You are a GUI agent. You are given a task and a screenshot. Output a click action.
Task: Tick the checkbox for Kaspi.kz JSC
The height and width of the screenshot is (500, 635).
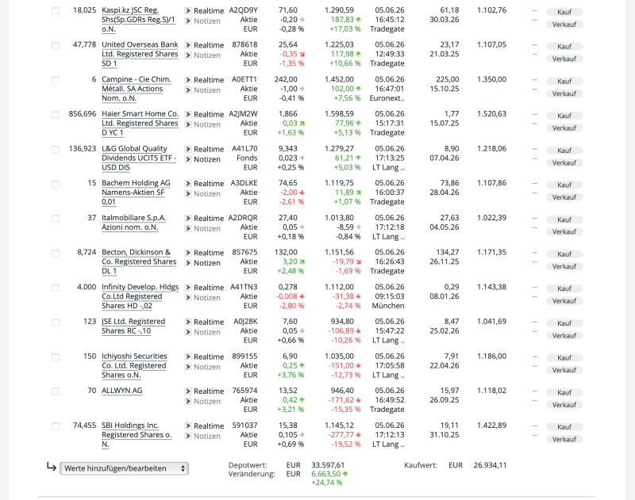coord(56,11)
